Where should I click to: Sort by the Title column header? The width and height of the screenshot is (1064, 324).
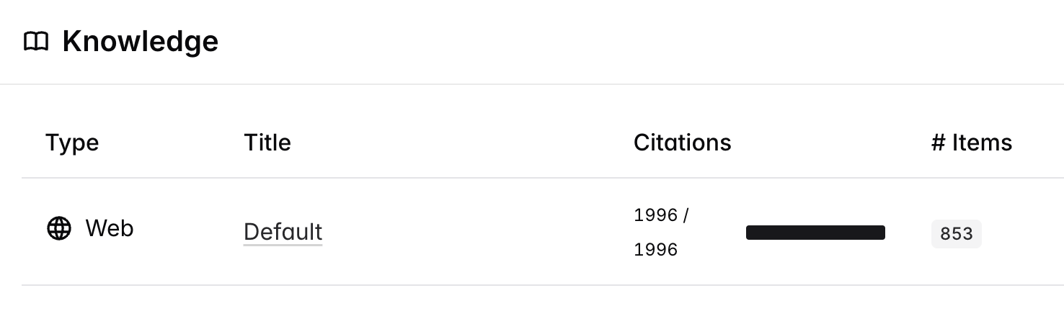tap(267, 143)
